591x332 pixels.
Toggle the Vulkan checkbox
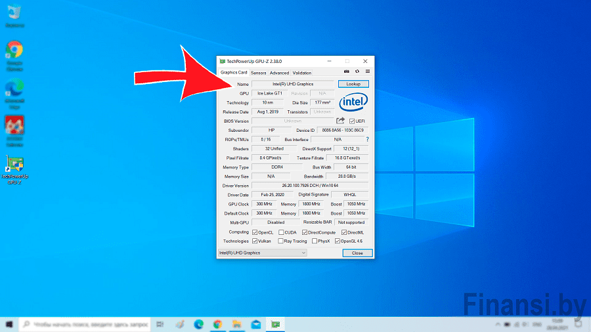pos(255,241)
